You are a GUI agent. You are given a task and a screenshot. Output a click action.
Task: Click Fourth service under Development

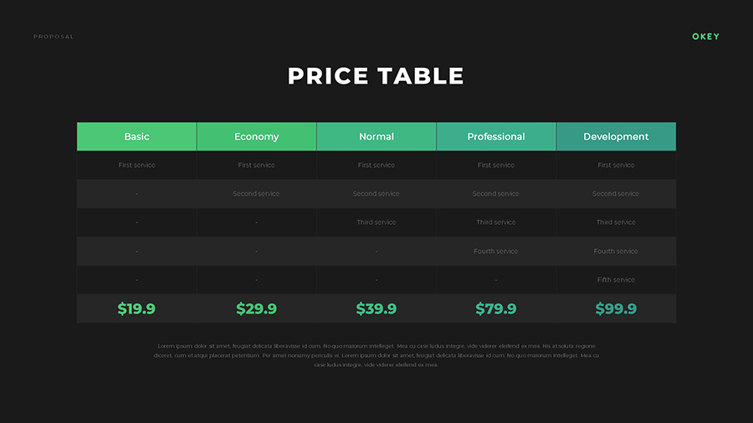[616, 251]
